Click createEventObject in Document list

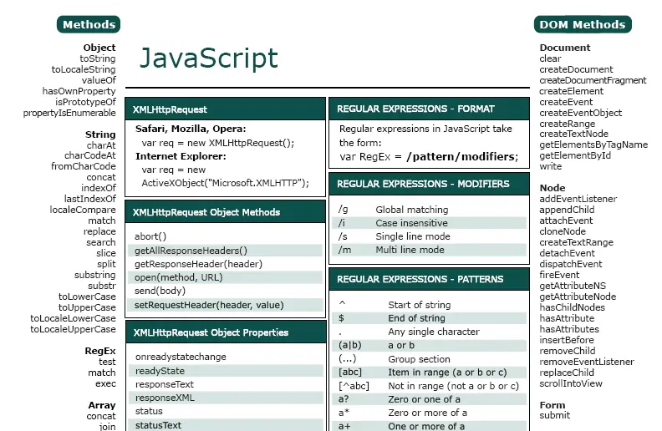(x=581, y=113)
